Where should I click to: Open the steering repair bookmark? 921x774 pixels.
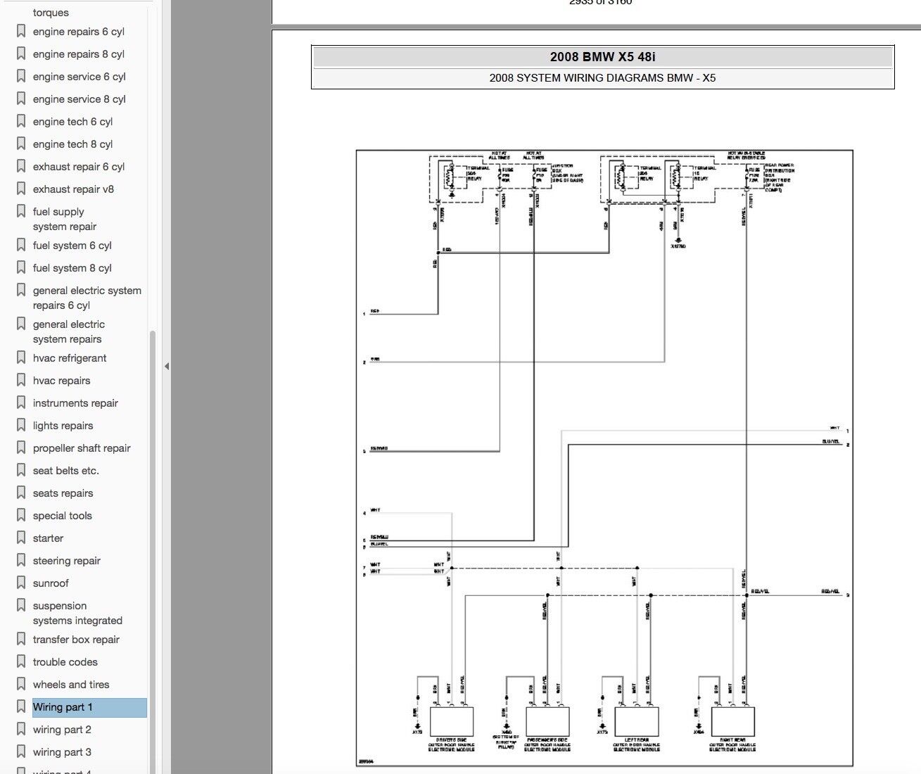coord(67,561)
